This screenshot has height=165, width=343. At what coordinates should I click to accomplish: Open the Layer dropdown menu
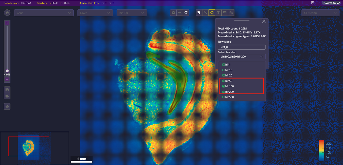[x=95, y=13]
